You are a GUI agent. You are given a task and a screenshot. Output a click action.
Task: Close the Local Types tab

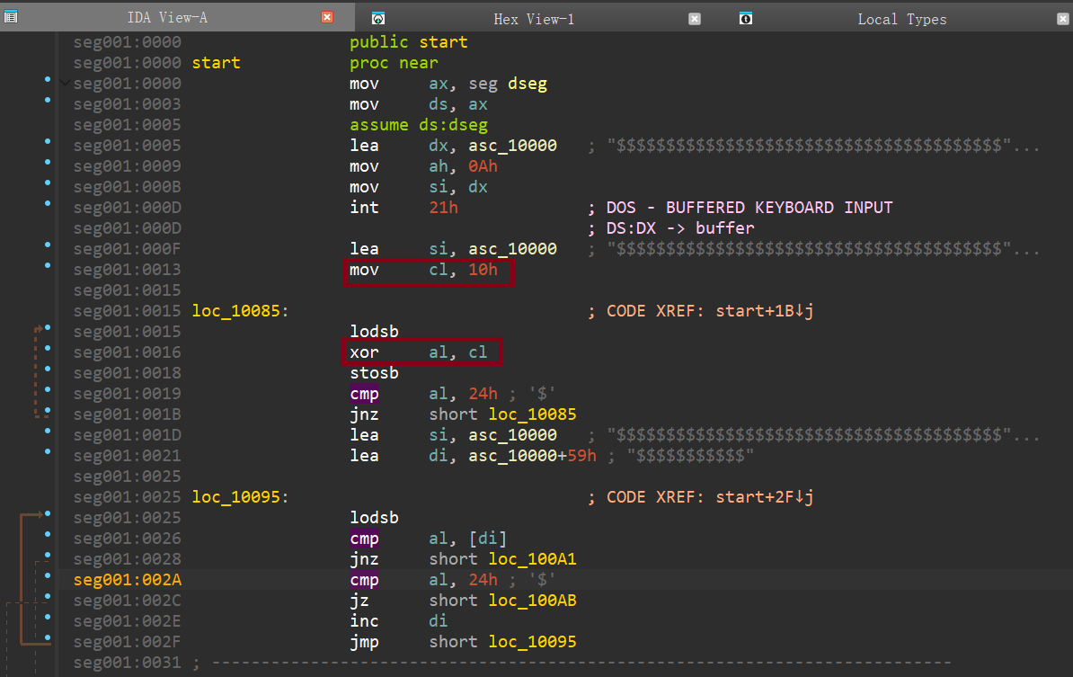pyautogui.click(x=1061, y=18)
